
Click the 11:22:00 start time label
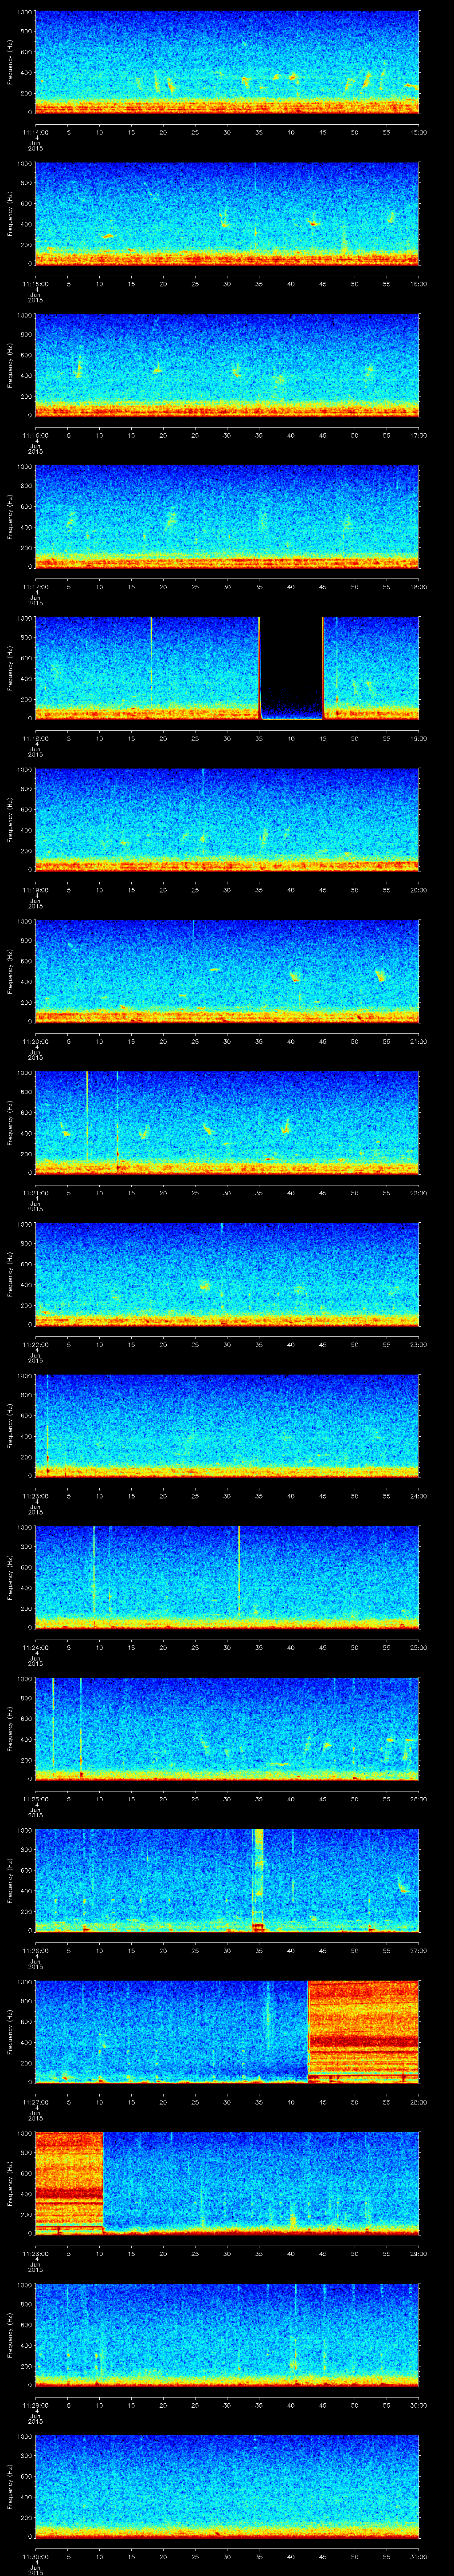35,1344
